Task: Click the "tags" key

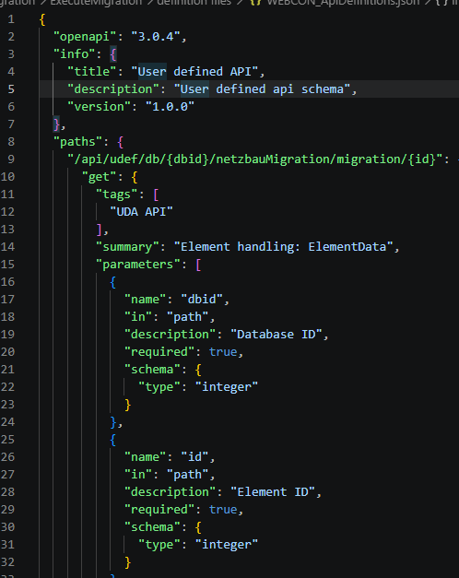Action: [x=117, y=195]
